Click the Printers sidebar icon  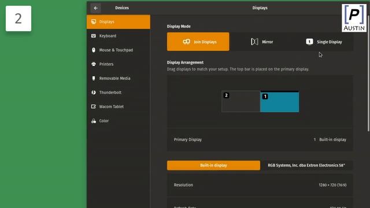94,64
